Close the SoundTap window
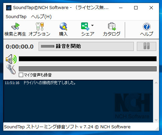The width and height of the screenshot is (162, 135). pos(151,8)
